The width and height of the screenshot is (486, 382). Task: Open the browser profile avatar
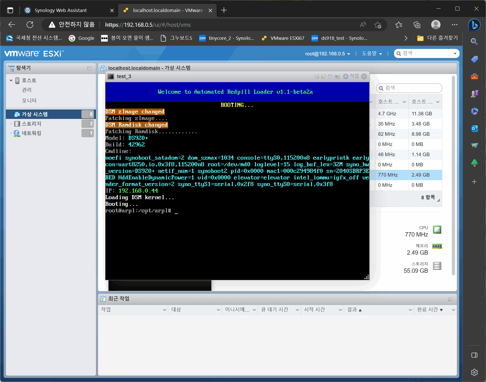point(436,25)
